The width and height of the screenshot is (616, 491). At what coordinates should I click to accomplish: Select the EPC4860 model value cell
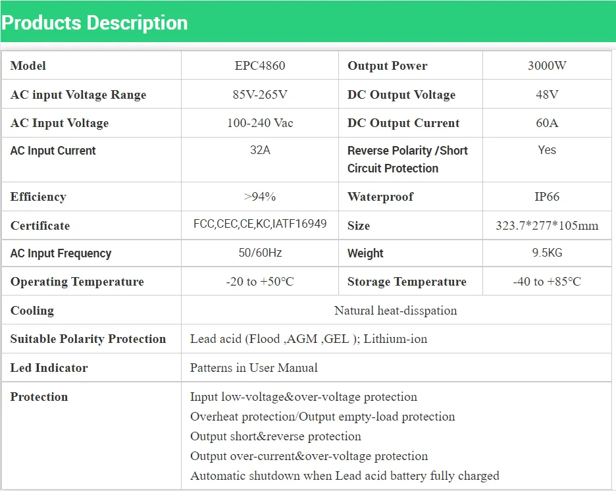pos(260,66)
